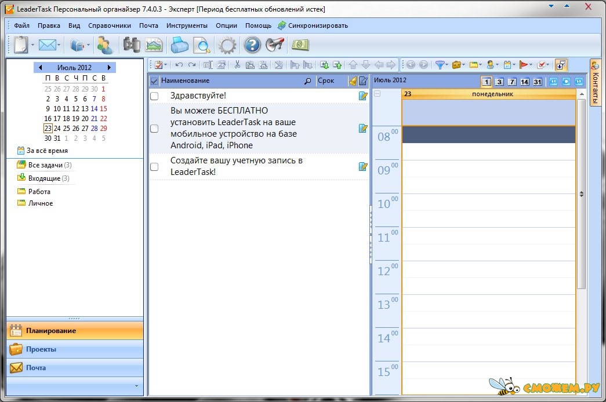
Task: Switch calendar to 31-day view
Action: coord(538,82)
